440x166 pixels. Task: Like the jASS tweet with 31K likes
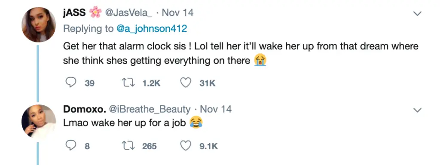point(186,83)
